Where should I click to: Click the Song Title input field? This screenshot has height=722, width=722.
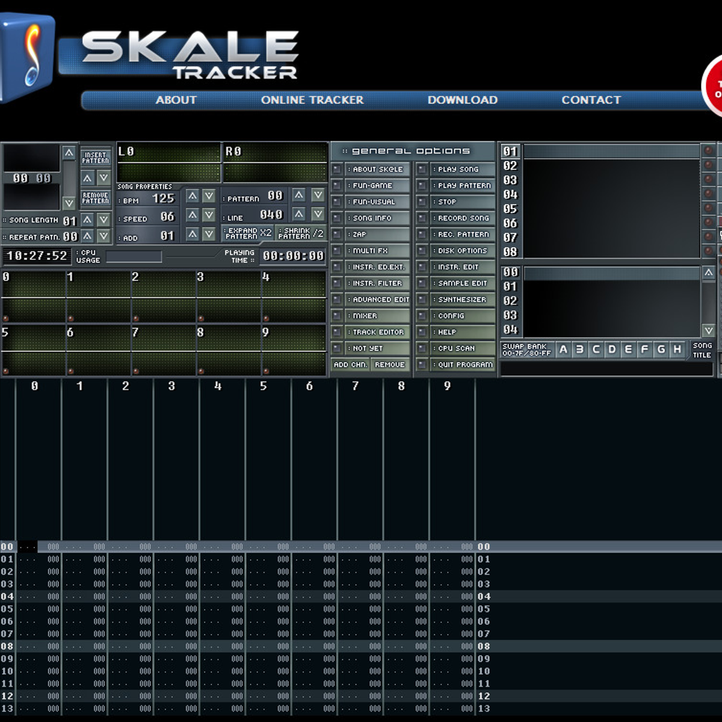tap(606, 369)
